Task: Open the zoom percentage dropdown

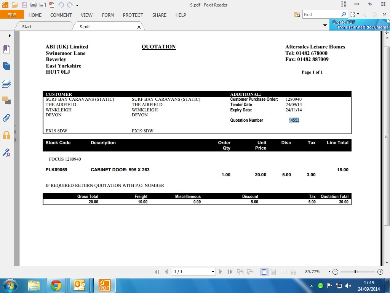Action: (x=329, y=272)
